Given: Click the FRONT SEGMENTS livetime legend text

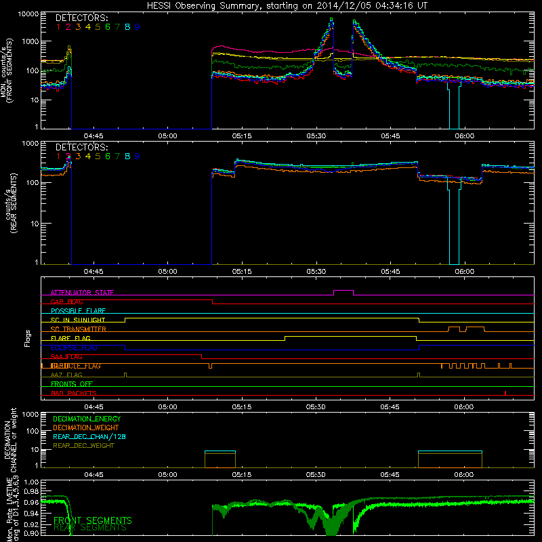Looking at the screenshot, I should tap(93, 520).
